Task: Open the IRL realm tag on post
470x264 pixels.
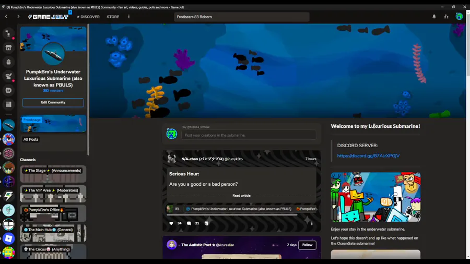Action: (173, 209)
